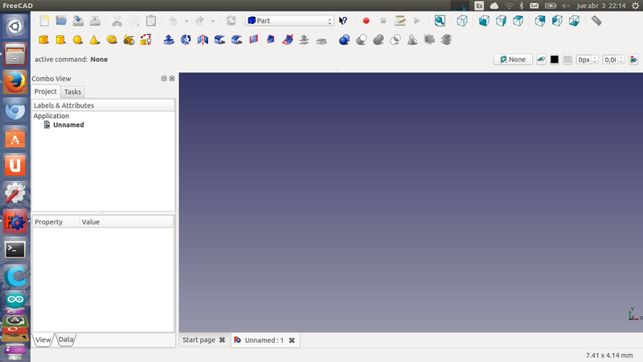Screen dimensions: 643x362
Task: Expand the redo history dropdown arrow
Action: point(212,21)
